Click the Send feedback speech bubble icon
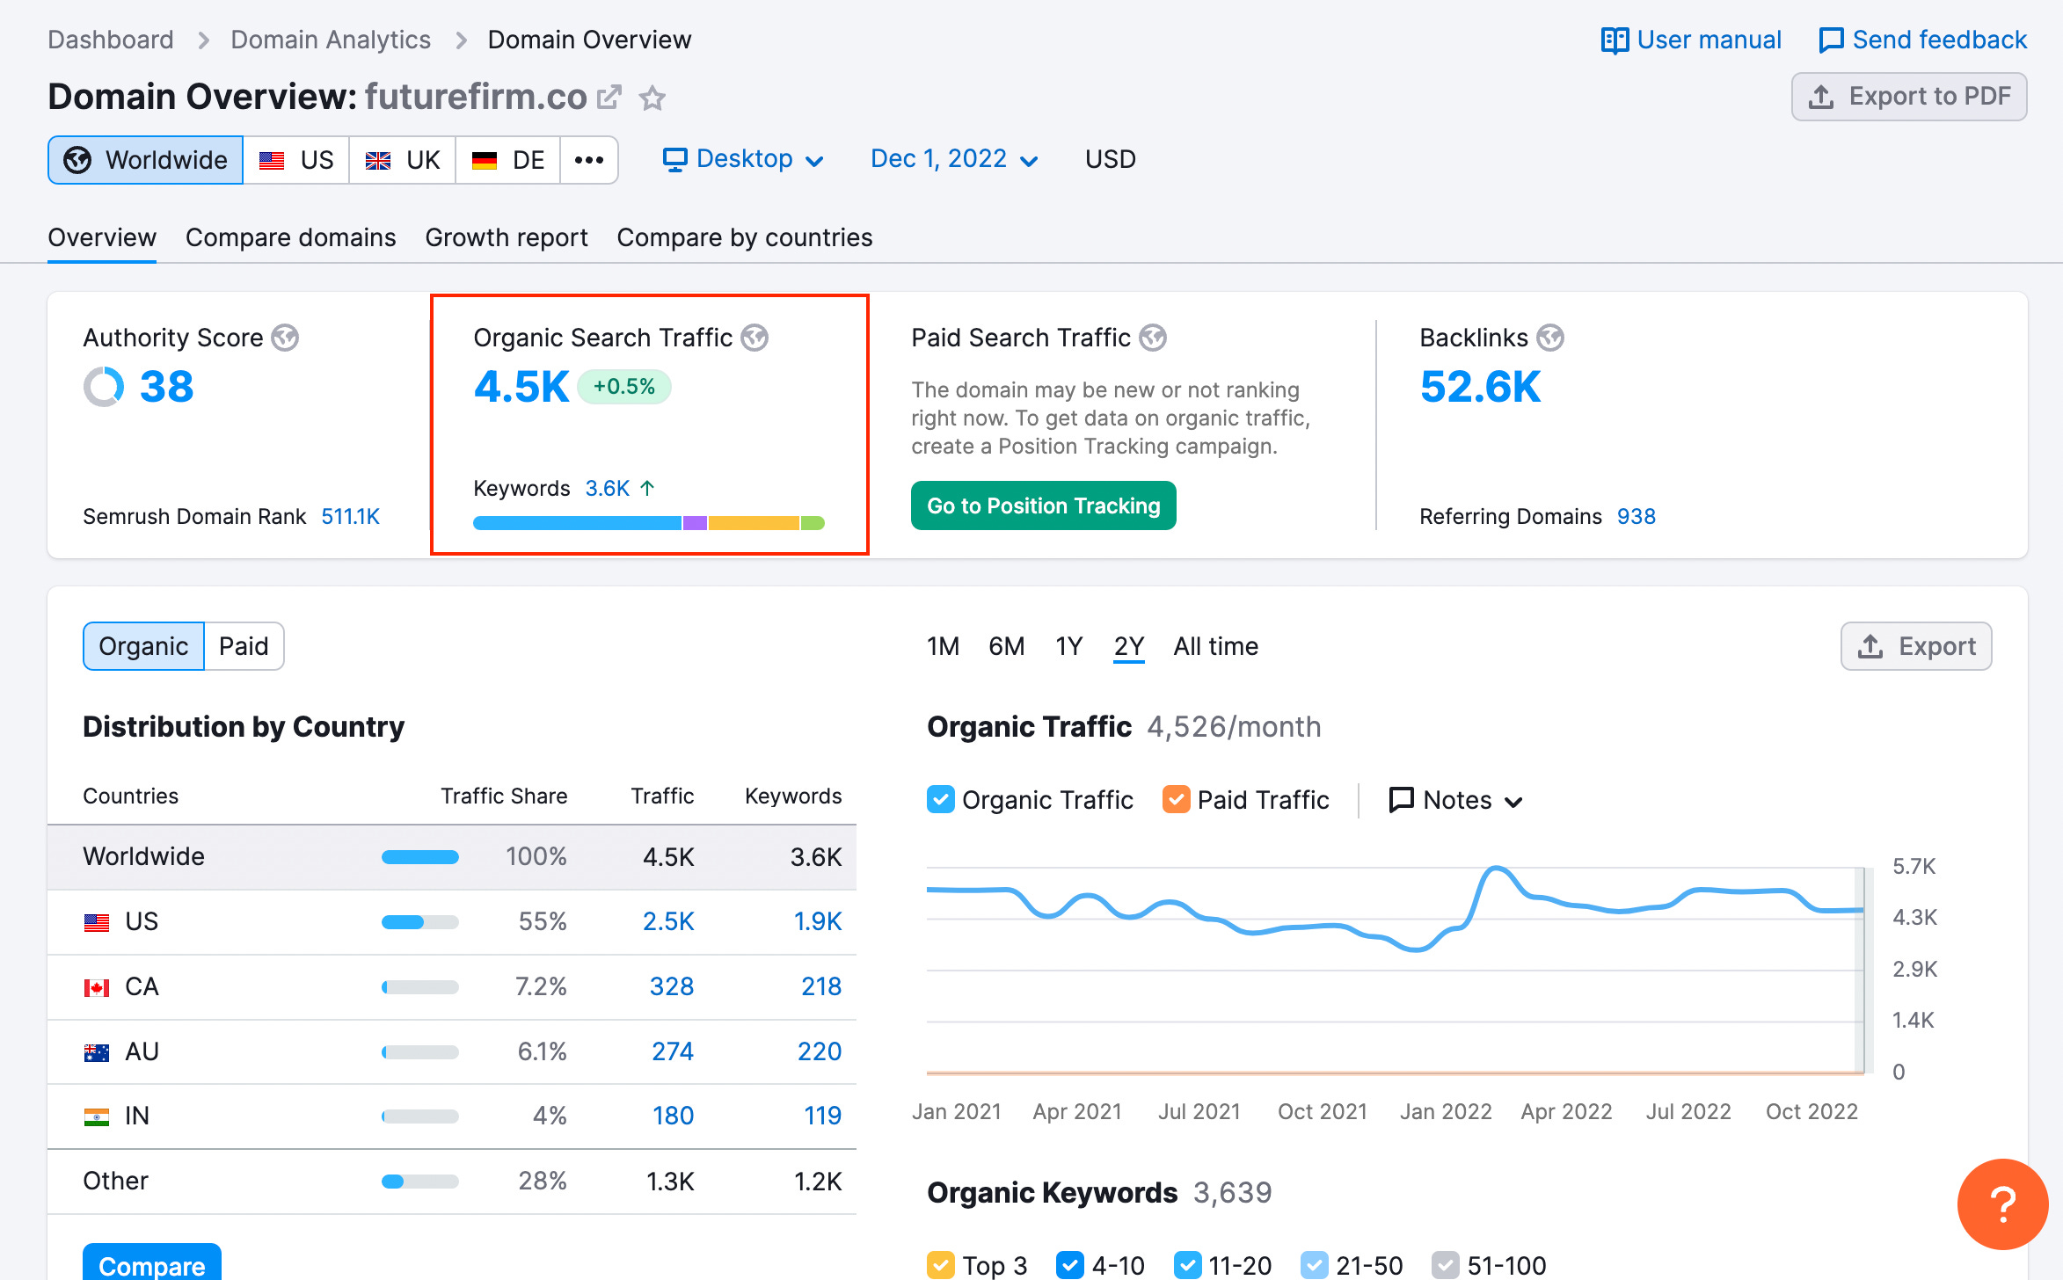 [1832, 40]
